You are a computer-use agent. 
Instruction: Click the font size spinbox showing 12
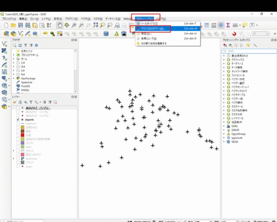[261, 33]
